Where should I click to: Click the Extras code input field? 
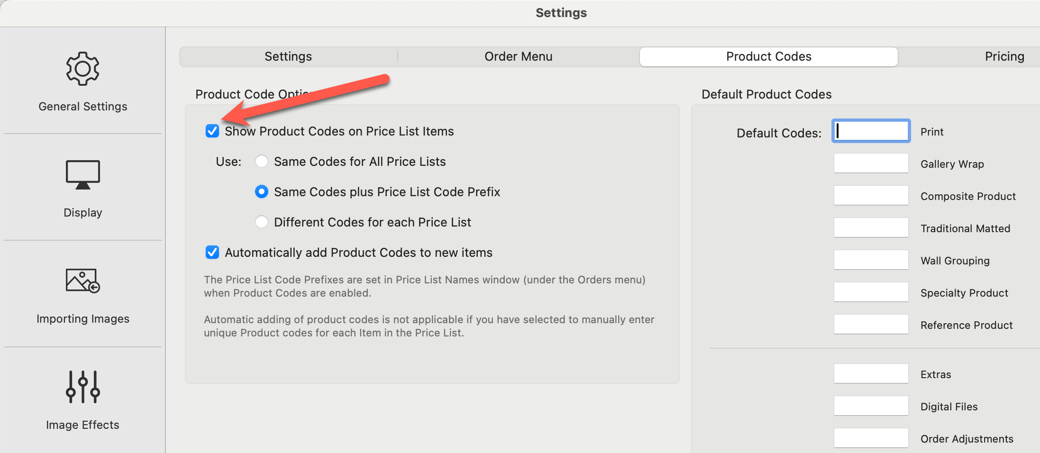[x=871, y=374]
